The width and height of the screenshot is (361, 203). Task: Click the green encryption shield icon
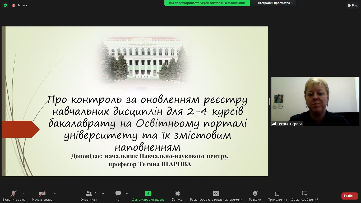point(5,5)
